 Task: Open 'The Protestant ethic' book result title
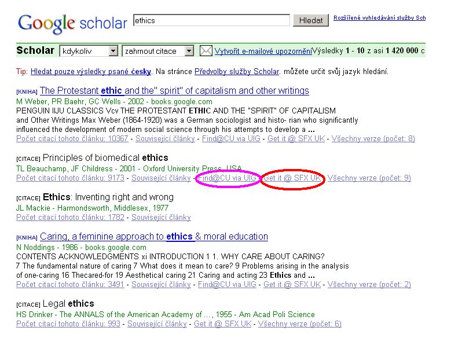[174, 91]
